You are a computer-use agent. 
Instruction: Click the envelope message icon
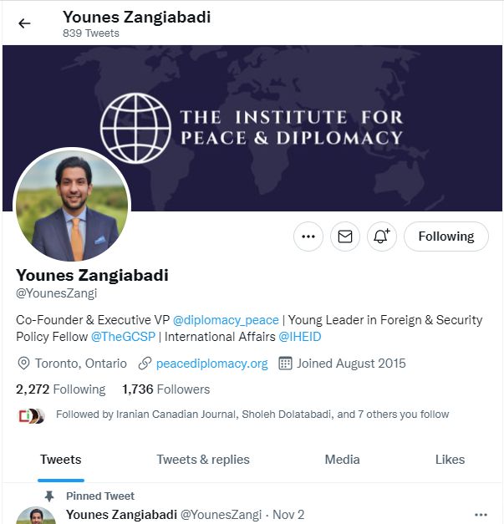click(345, 237)
